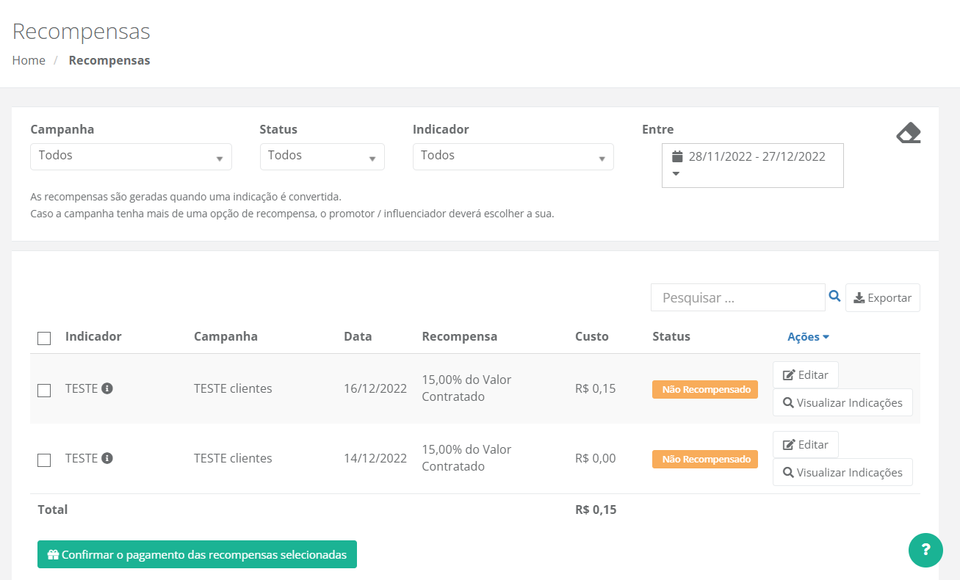Viewport: 960px width, 580px height.
Task: Open the Campanha dropdown
Action: coord(131,156)
